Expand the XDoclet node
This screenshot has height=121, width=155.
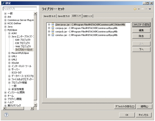pos(9,63)
